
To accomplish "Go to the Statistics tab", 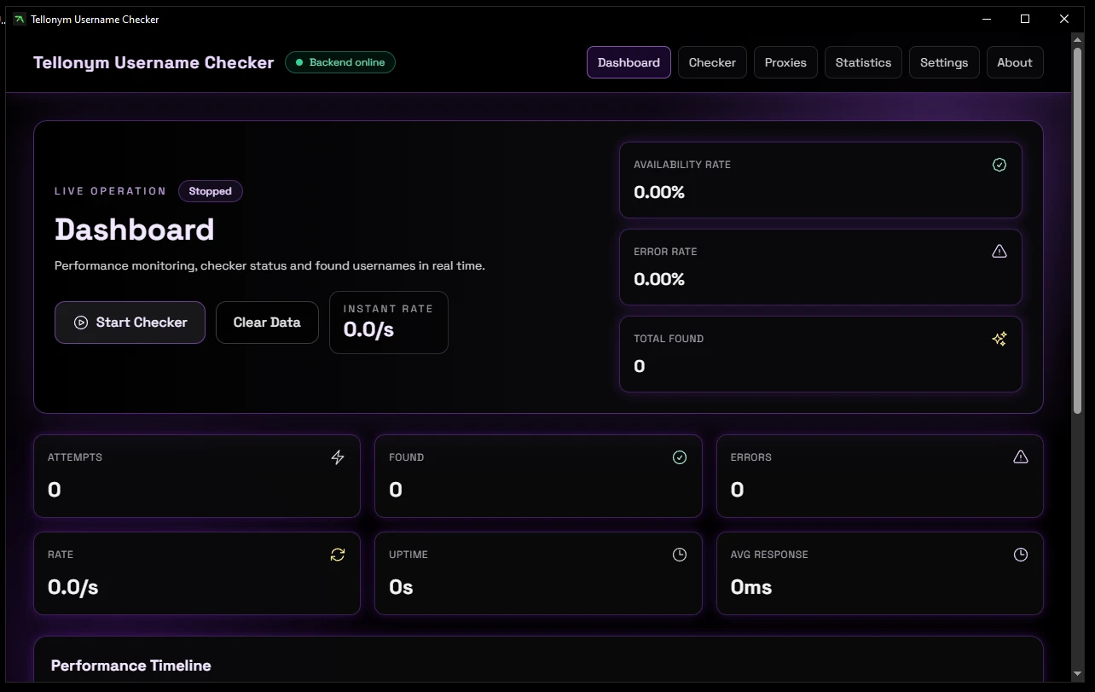I will pyautogui.click(x=863, y=62).
